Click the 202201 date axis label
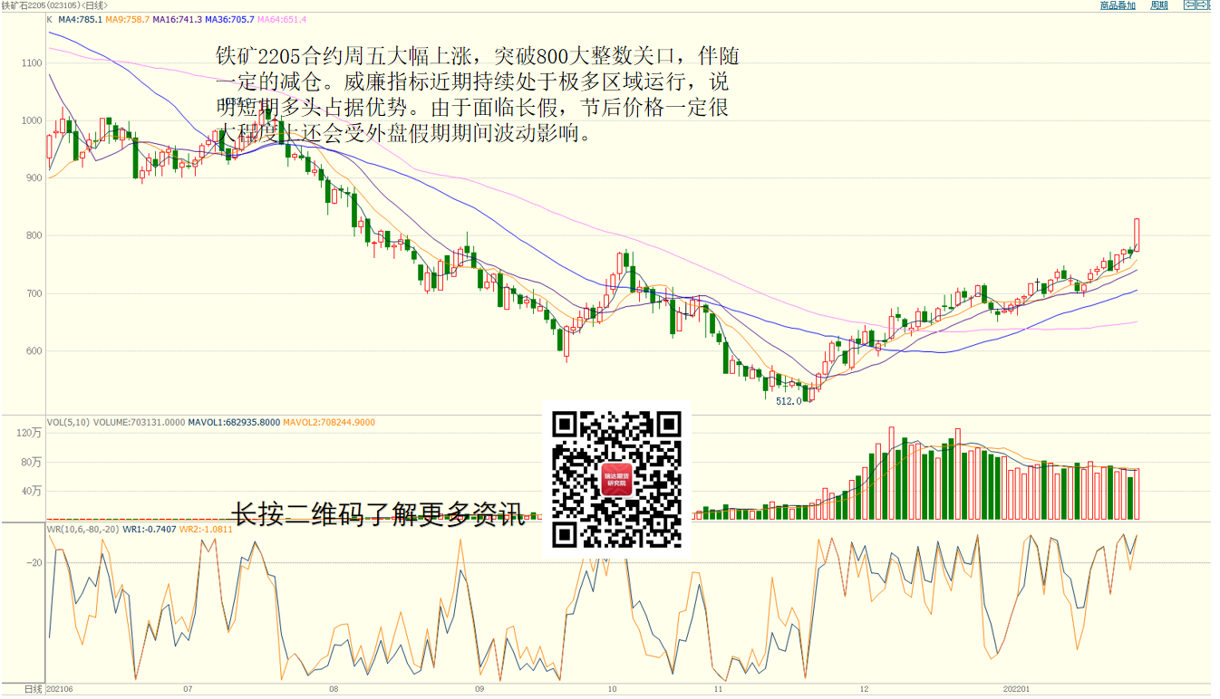The height and width of the screenshot is (699, 1220). click(1015, 689)
